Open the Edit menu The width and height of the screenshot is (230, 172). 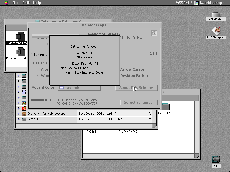(x=26, y=3)
